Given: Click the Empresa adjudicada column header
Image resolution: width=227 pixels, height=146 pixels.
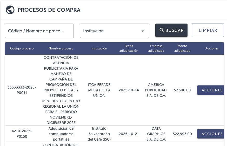Looking at the screenshot, I should coord(156,48).
